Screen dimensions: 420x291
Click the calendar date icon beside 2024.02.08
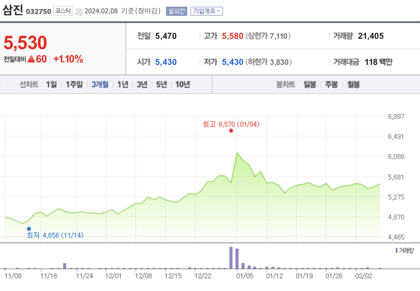(x=79, y=12)
